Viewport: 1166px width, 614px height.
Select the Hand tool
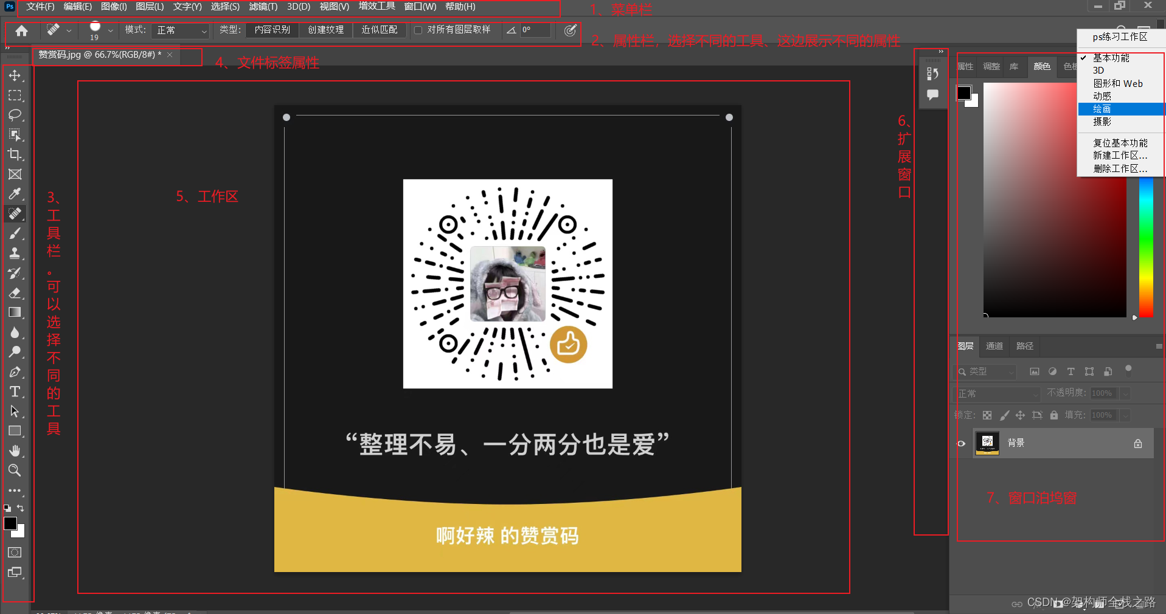[x=15, y=451]
